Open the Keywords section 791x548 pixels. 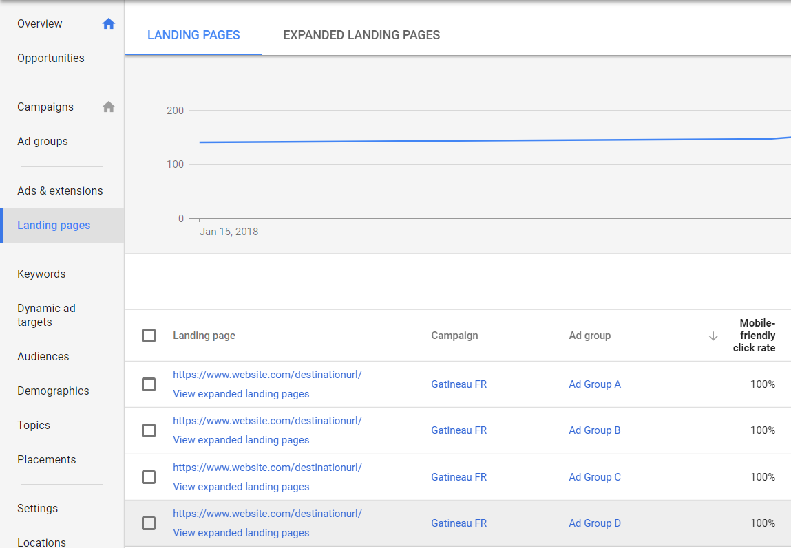41,274
